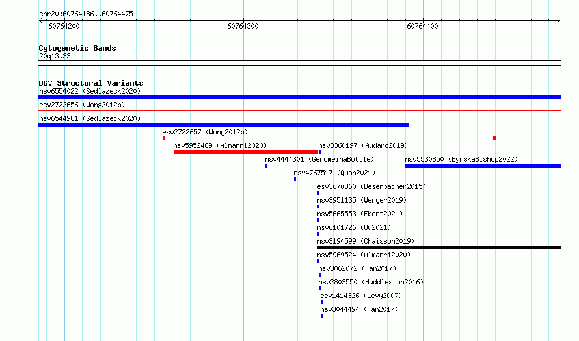Open the nsv5530850 (ByrskaBishop2022) label
579x341 pixels.
[x=461, y=159]
